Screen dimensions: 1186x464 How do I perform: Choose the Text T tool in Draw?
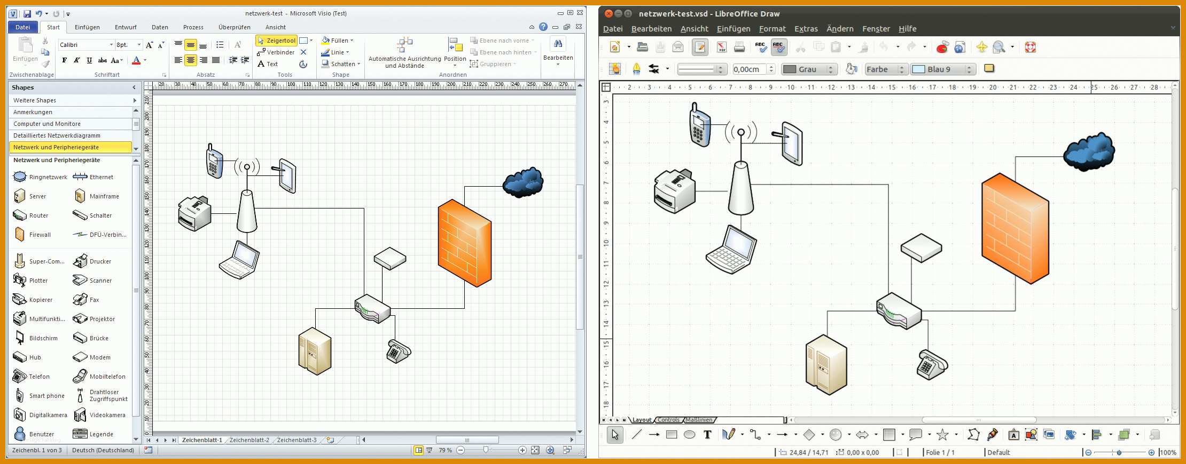click(707, 435)
